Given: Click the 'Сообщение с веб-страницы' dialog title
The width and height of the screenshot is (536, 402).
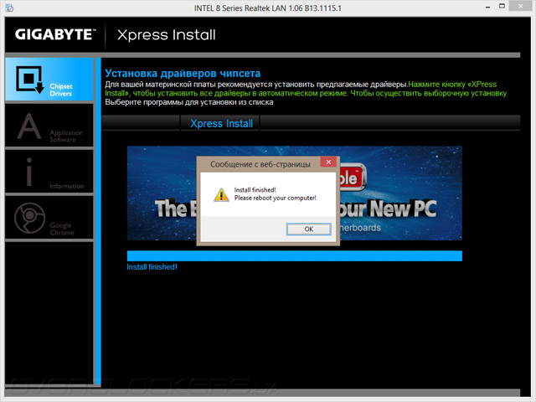Looking at the screenshot, I should tap(260, 164).
